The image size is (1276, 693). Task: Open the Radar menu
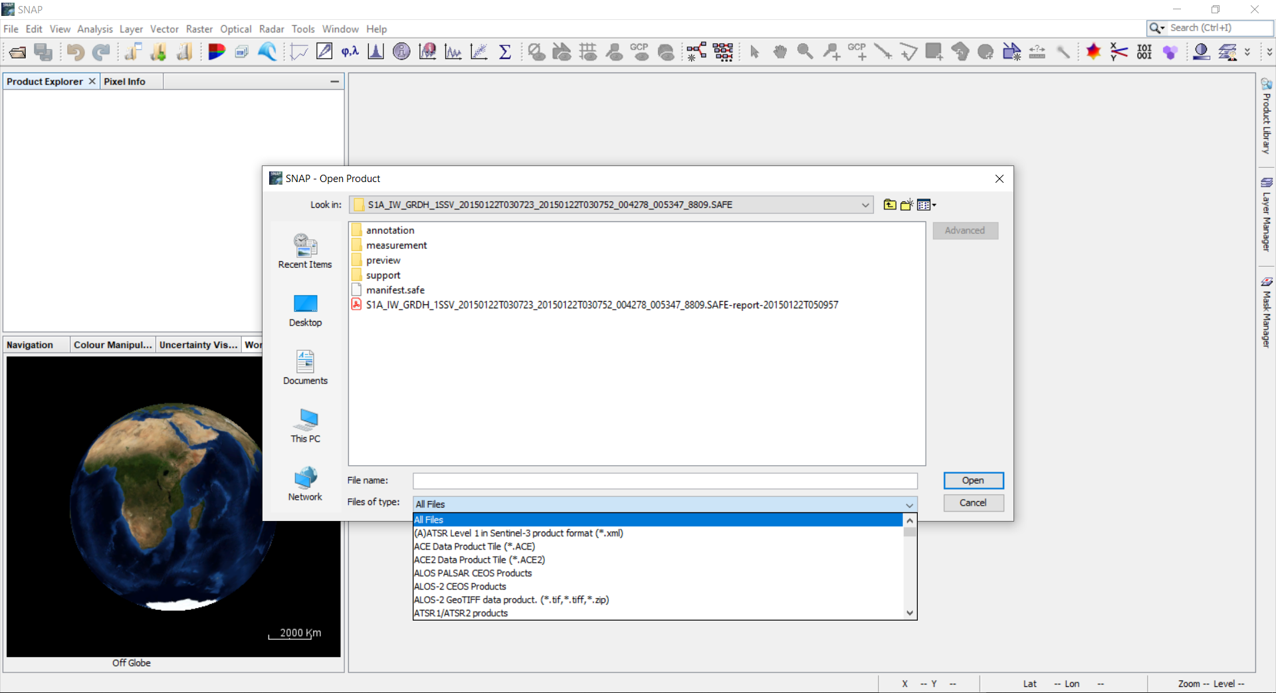pos(271,29)
